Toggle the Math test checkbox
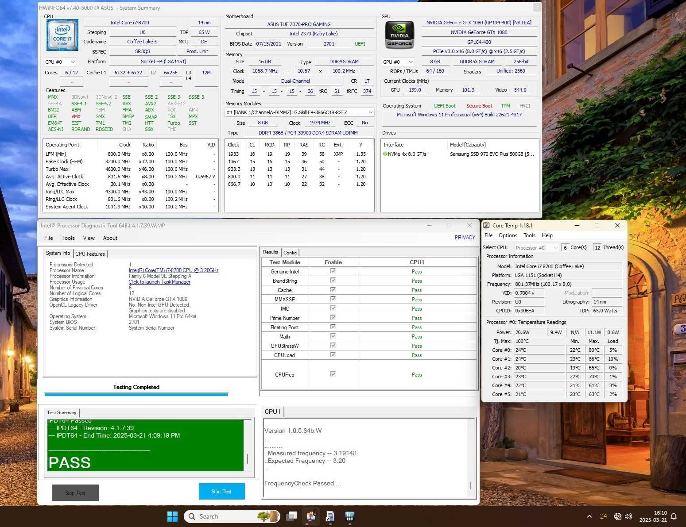This screenshot has width=686, height=527. click(333, 336)
